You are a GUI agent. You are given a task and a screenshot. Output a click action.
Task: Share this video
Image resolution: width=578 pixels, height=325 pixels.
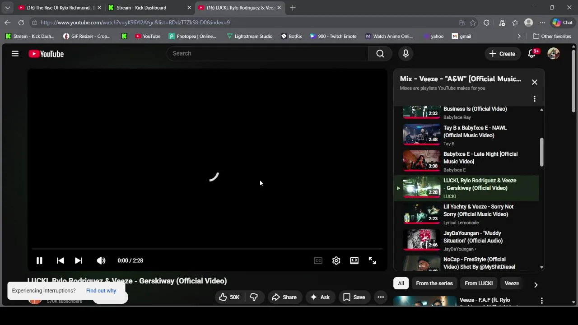coord(284,297)
